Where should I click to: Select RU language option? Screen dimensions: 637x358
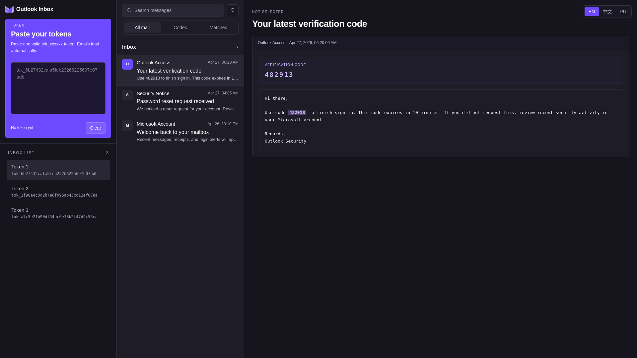click(x=623, y=12)
